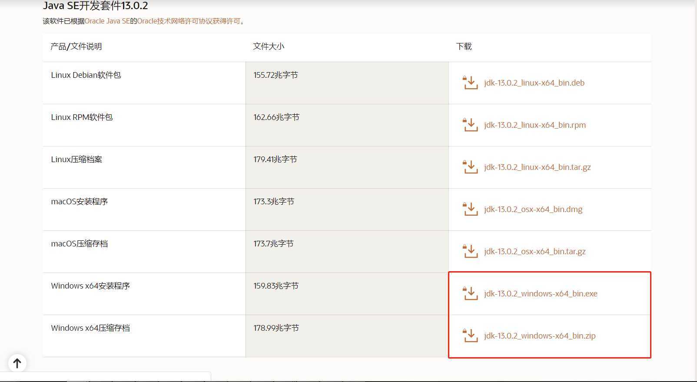Download jdk-13.0.2_windows-x64_bin.exe link
The image size is (697, 382).
click(x=541, y=293)
